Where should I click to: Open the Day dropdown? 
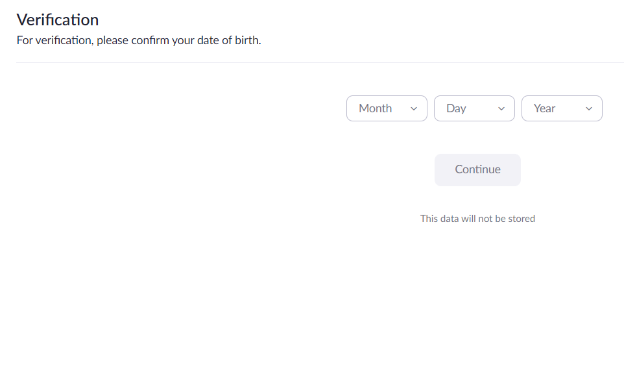(474, 108)
